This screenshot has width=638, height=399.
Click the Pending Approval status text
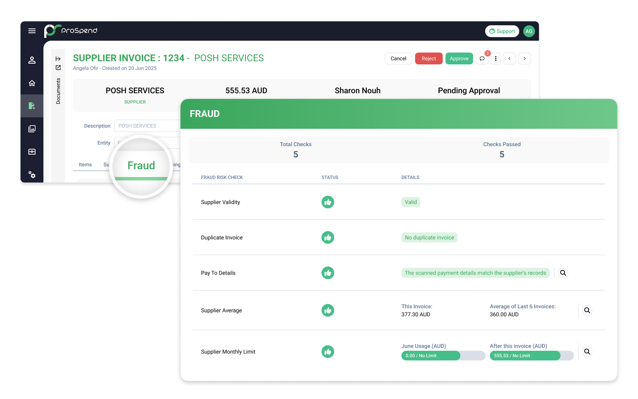coord(469,90)
